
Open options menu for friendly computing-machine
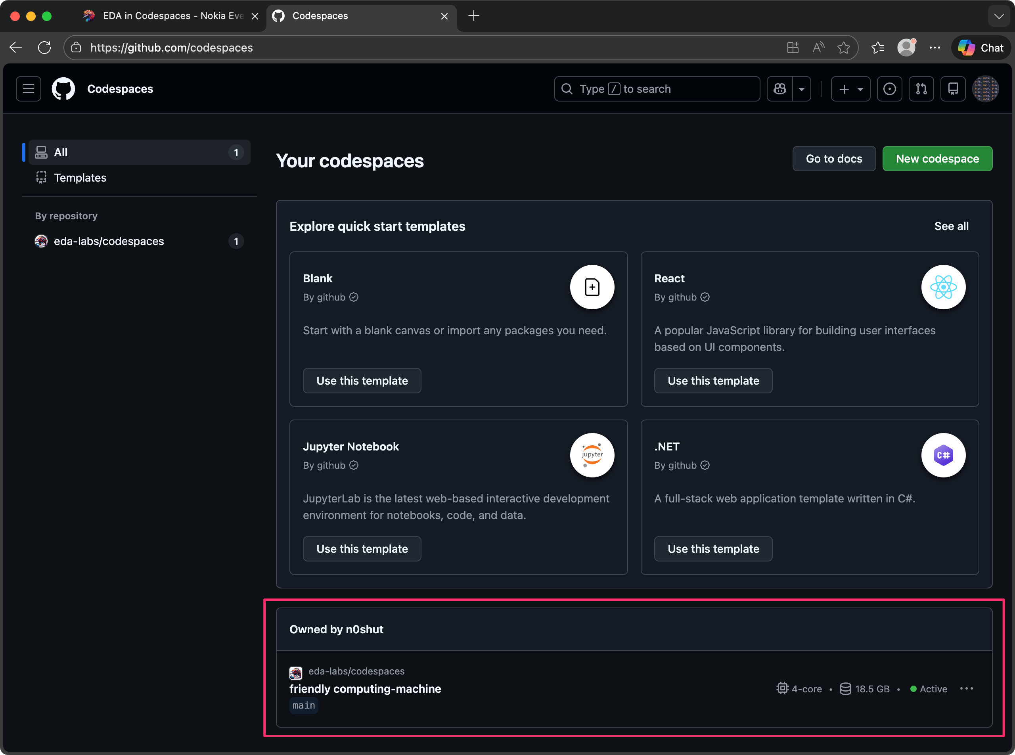(x=966, y=689)
